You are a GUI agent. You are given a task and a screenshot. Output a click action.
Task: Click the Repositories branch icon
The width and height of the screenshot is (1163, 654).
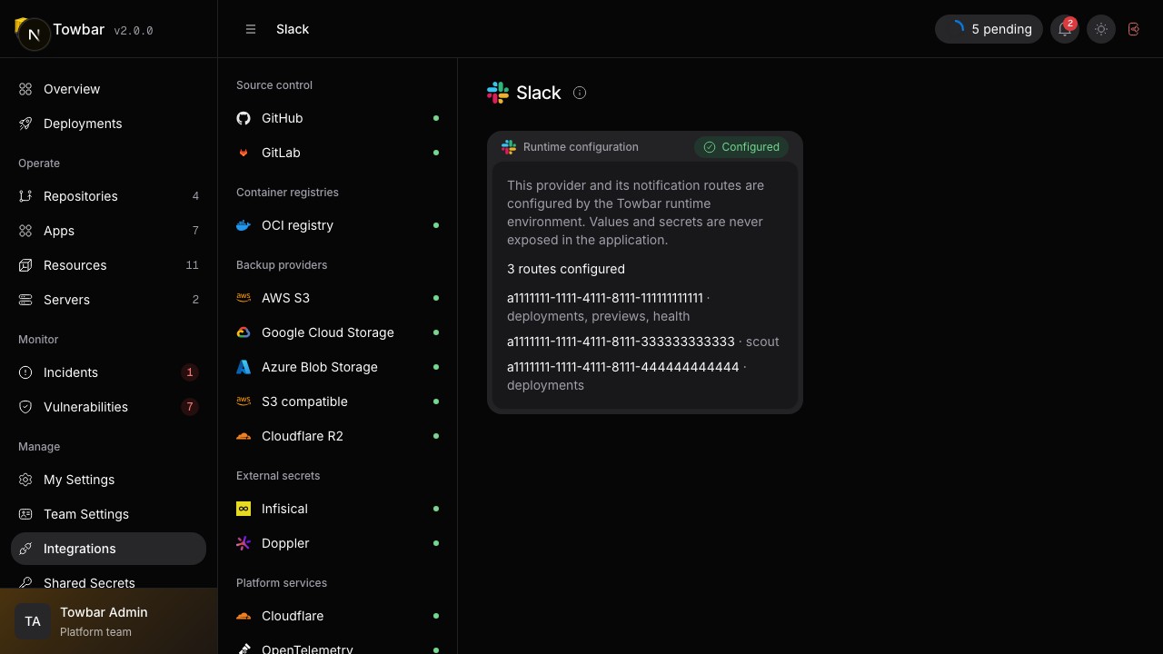pyautogui.click(x=25, y=196)
